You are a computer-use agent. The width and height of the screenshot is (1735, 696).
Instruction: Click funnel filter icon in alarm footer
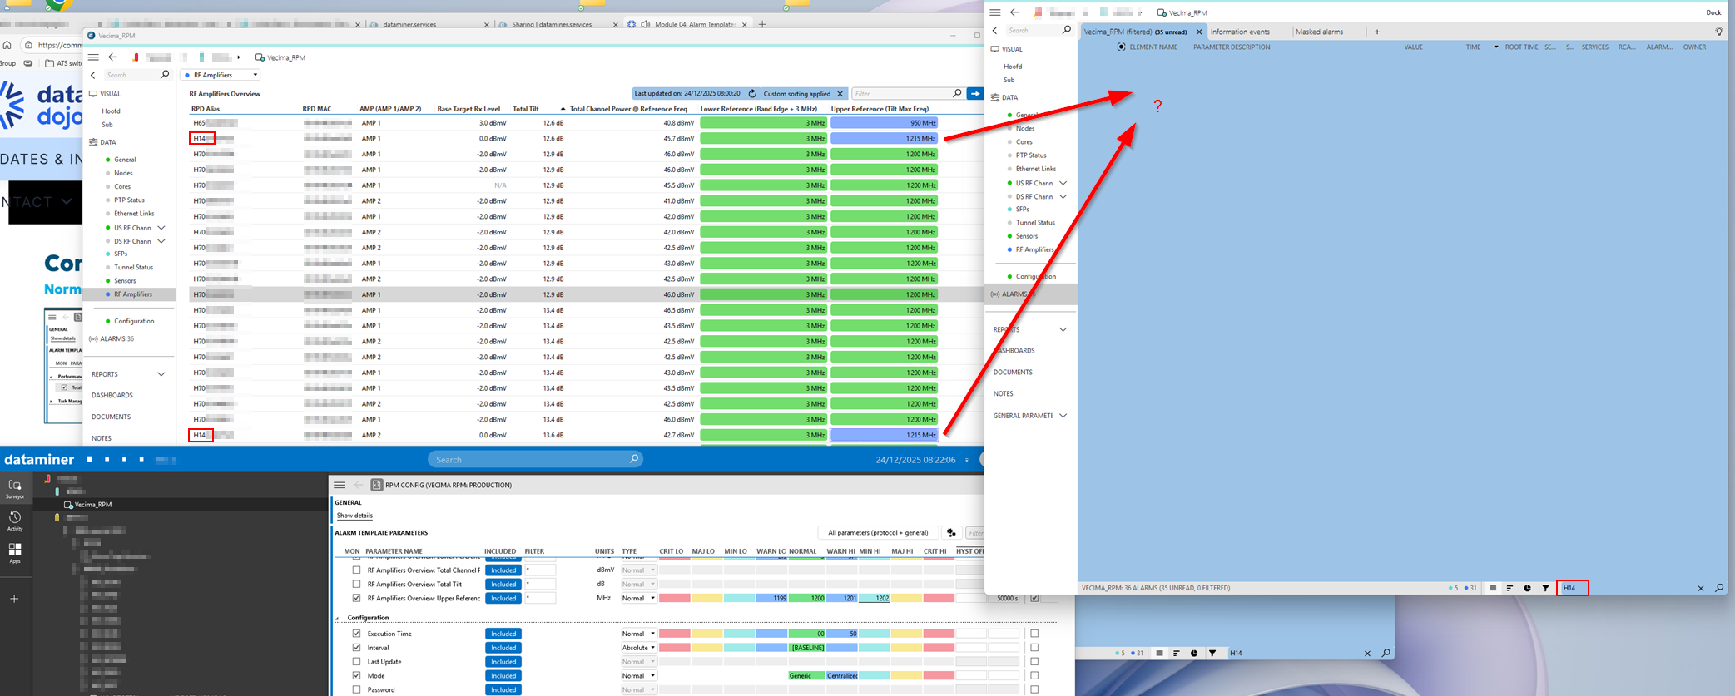[x=1545, y=588]
